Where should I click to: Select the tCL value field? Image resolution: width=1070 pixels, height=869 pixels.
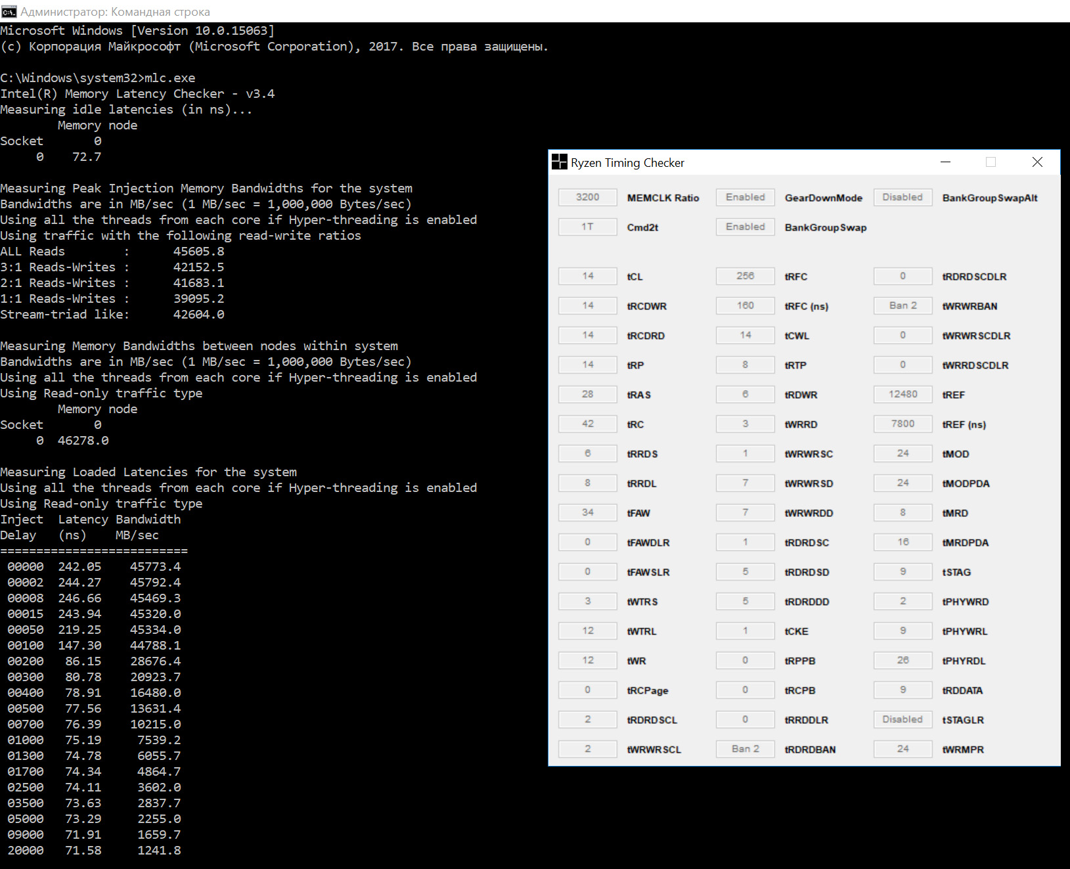587,276
